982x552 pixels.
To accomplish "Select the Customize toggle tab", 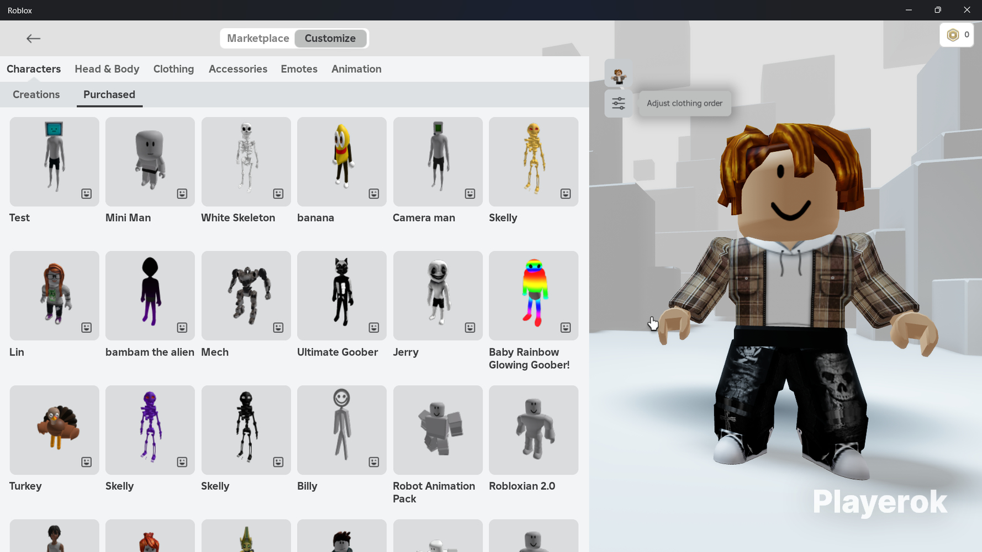I will (330, 39).
